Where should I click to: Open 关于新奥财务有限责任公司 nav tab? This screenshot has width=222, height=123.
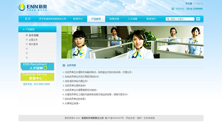click(x=53, y=19)
